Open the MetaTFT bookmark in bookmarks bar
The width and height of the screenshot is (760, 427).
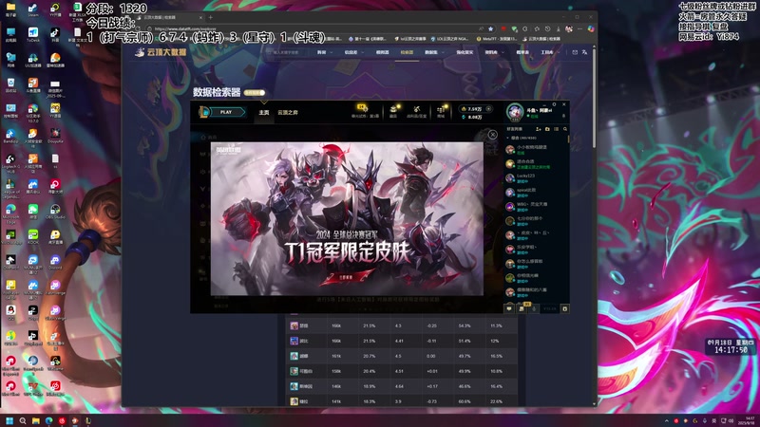click(497, 39)
